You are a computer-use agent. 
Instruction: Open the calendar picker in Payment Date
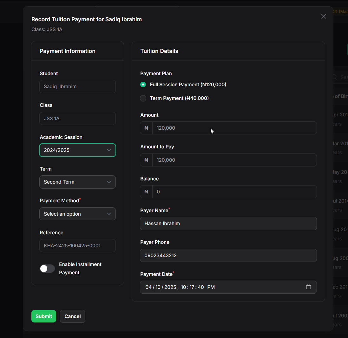click(x=308, y=287)
